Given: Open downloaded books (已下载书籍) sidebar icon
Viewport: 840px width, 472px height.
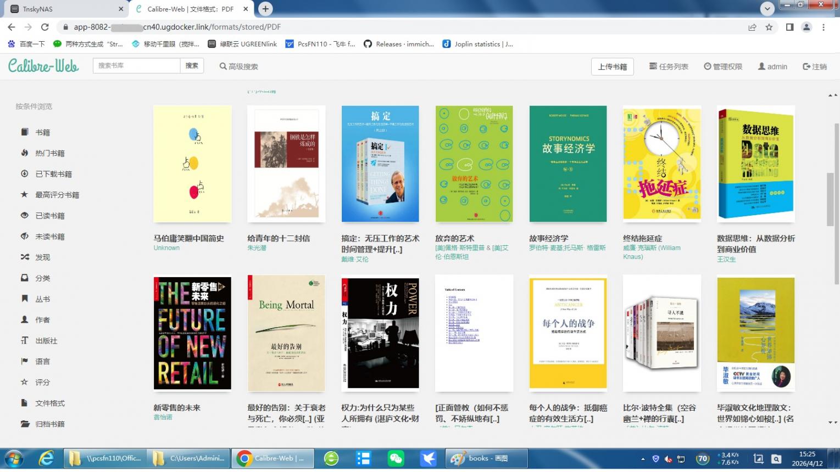Looking at the screenshot, I should pyautogui.click(x=25, y=174).
